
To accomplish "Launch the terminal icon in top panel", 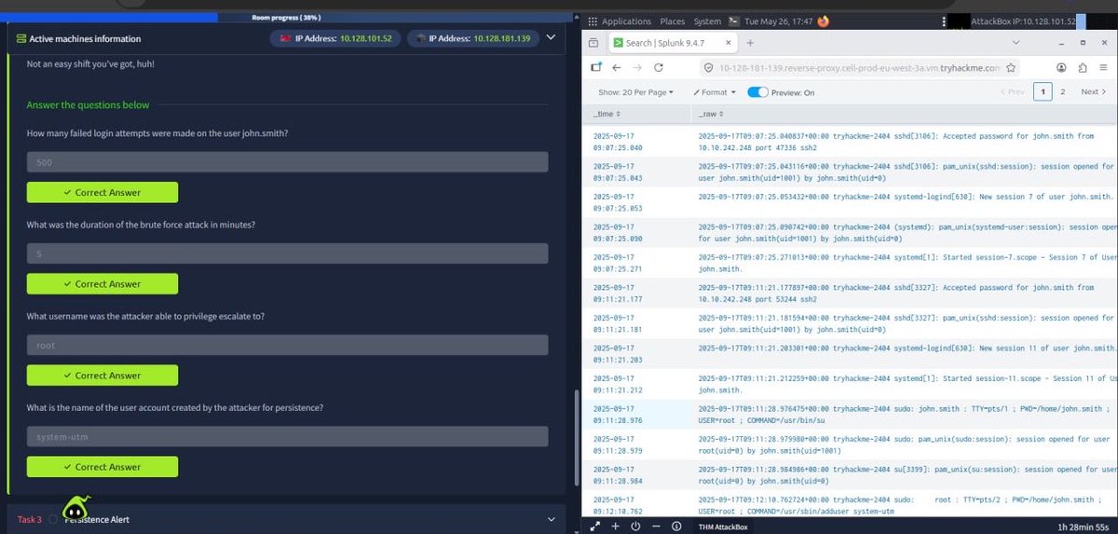I will (x=734, y=21).
